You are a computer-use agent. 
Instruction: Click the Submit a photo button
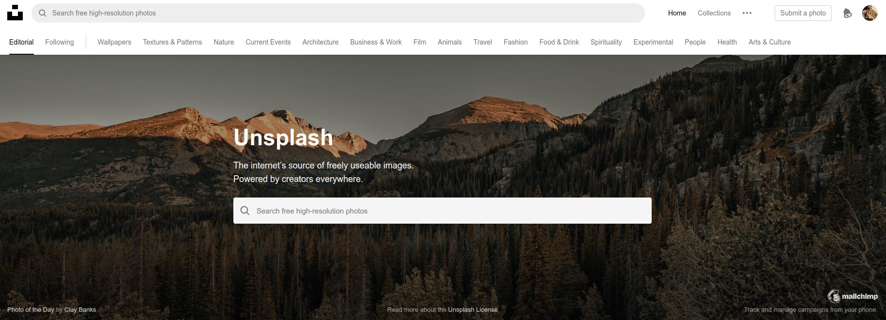tap(803, 13)
